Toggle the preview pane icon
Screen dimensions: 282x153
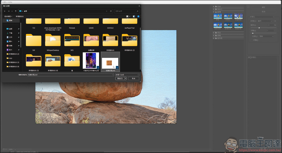(x=134, y=16)
